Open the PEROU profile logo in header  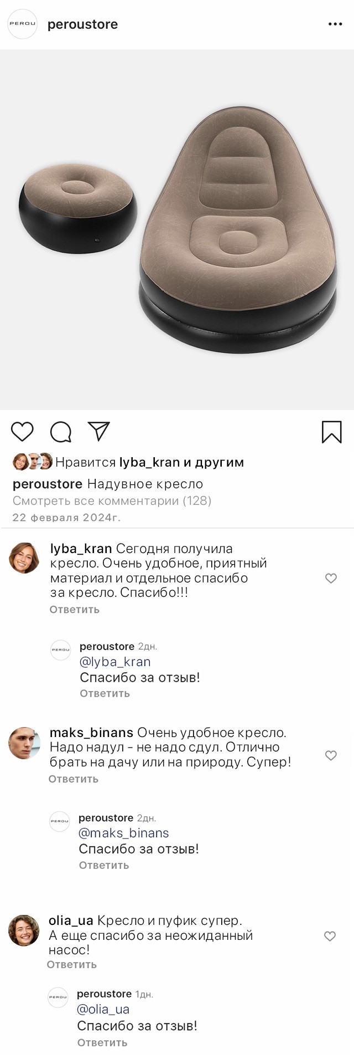[22, 24]
